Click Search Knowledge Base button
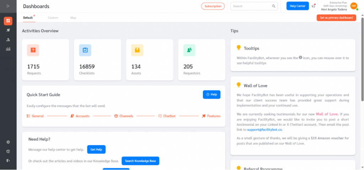Viewport: 364px width, 170px height. (140, 161)
